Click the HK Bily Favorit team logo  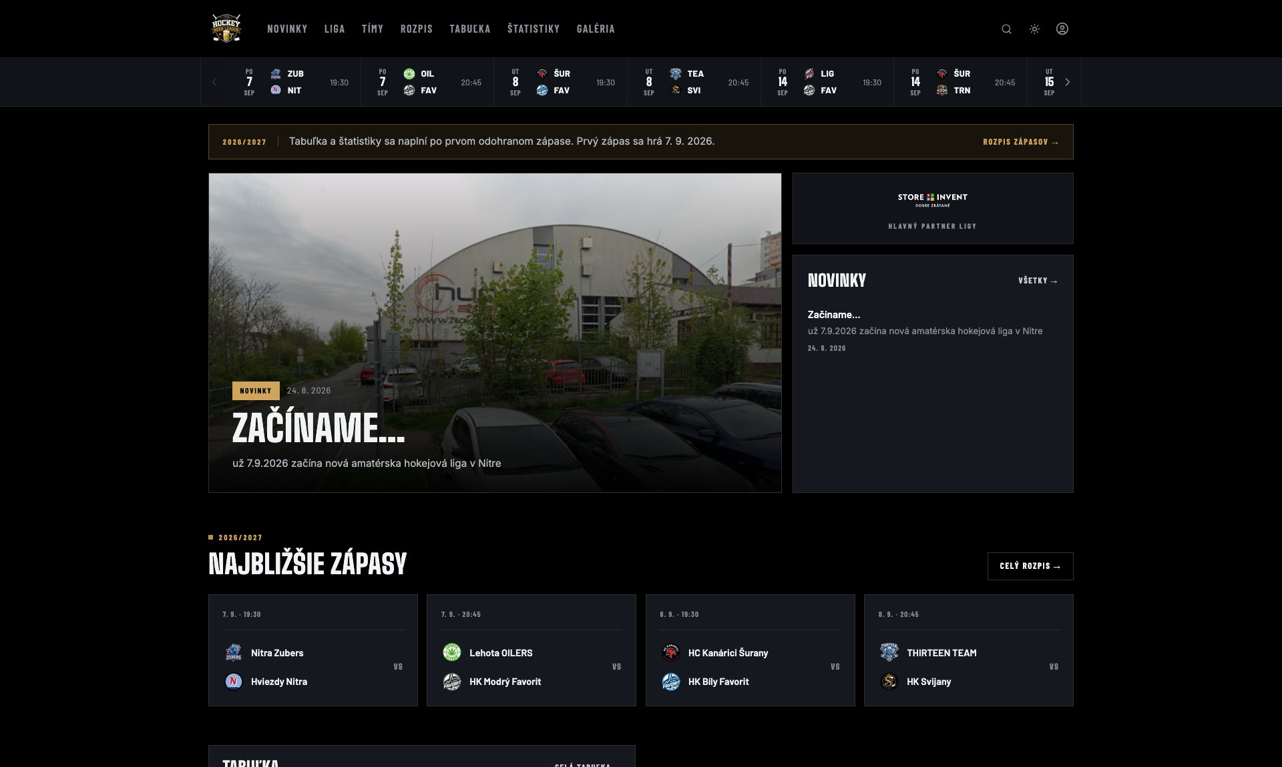pos(670,681)
